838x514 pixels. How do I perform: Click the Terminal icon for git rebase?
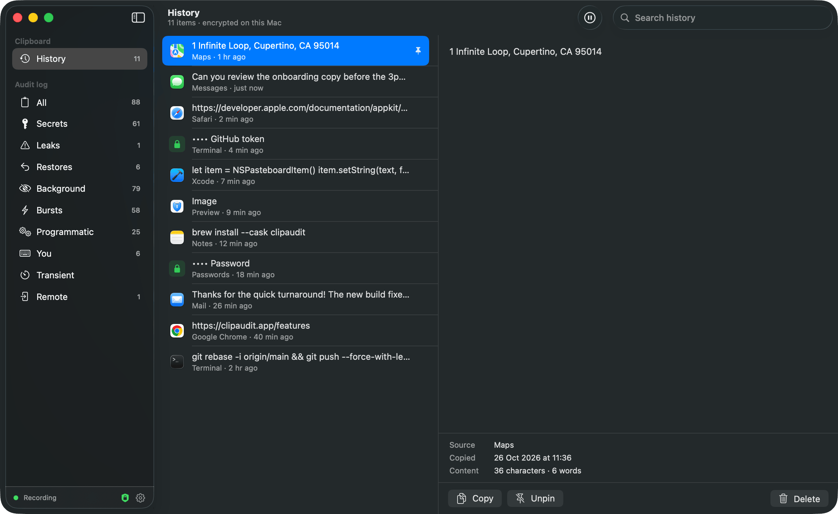177,362
